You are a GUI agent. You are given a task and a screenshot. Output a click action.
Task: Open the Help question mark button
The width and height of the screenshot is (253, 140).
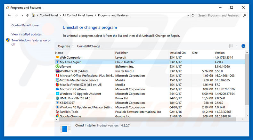pos(243,46)
